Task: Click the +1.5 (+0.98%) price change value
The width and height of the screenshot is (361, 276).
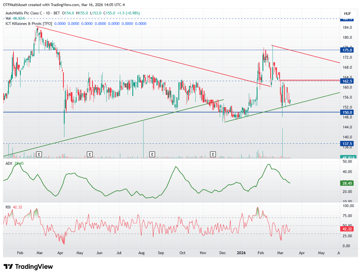Action: 128,13
